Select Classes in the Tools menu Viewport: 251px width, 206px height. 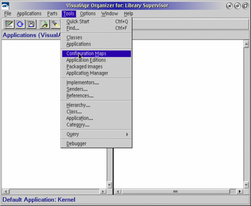pyautogui.click(x=96, y=37)
